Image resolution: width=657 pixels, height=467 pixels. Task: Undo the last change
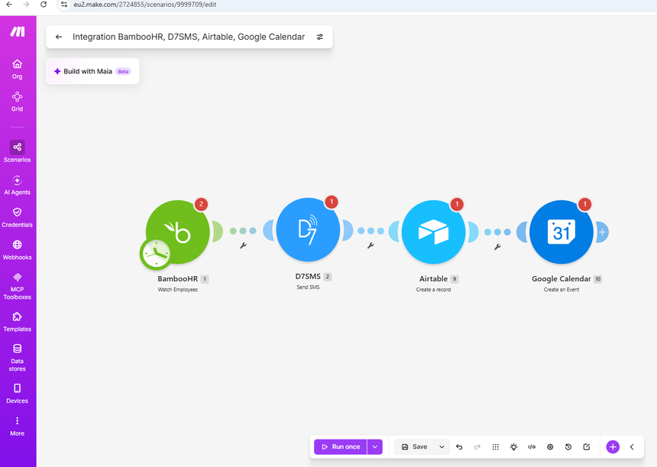pyautogui.click(x=459, y=447)
